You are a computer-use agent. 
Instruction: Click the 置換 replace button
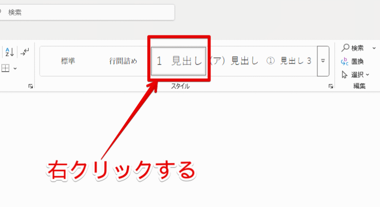pos(352,61)
